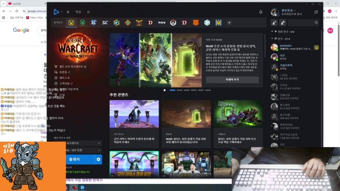Select the Call of Duty MW icon
The image size is (340, 191).
[x=161, y=23]
